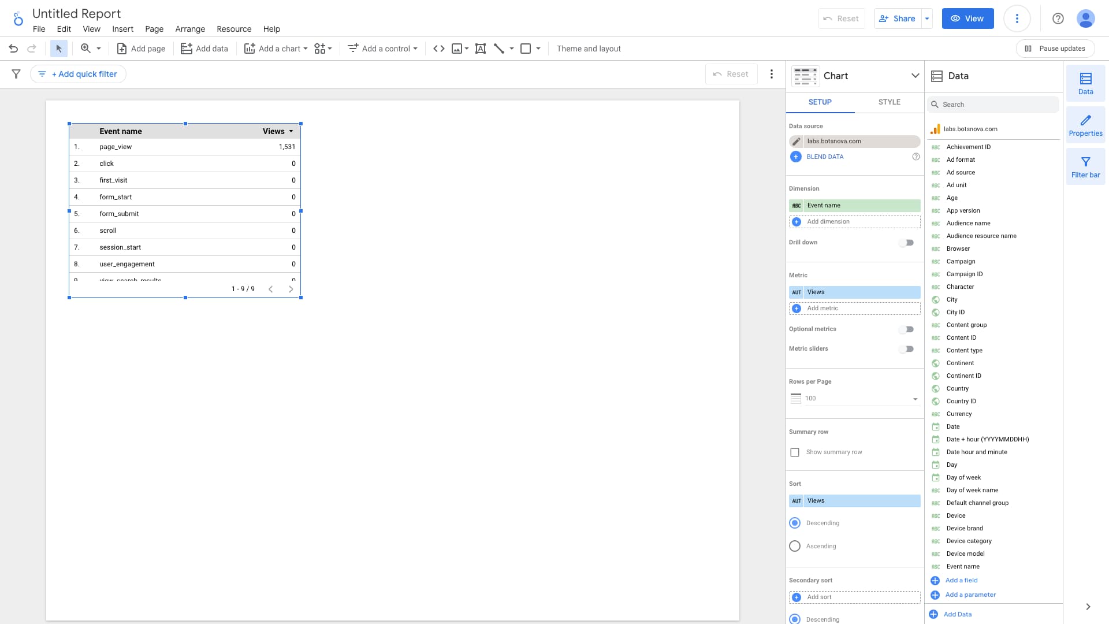
Task: Enable Metric sliders switch
Action: pyautogui.click(x=907, y=349)
